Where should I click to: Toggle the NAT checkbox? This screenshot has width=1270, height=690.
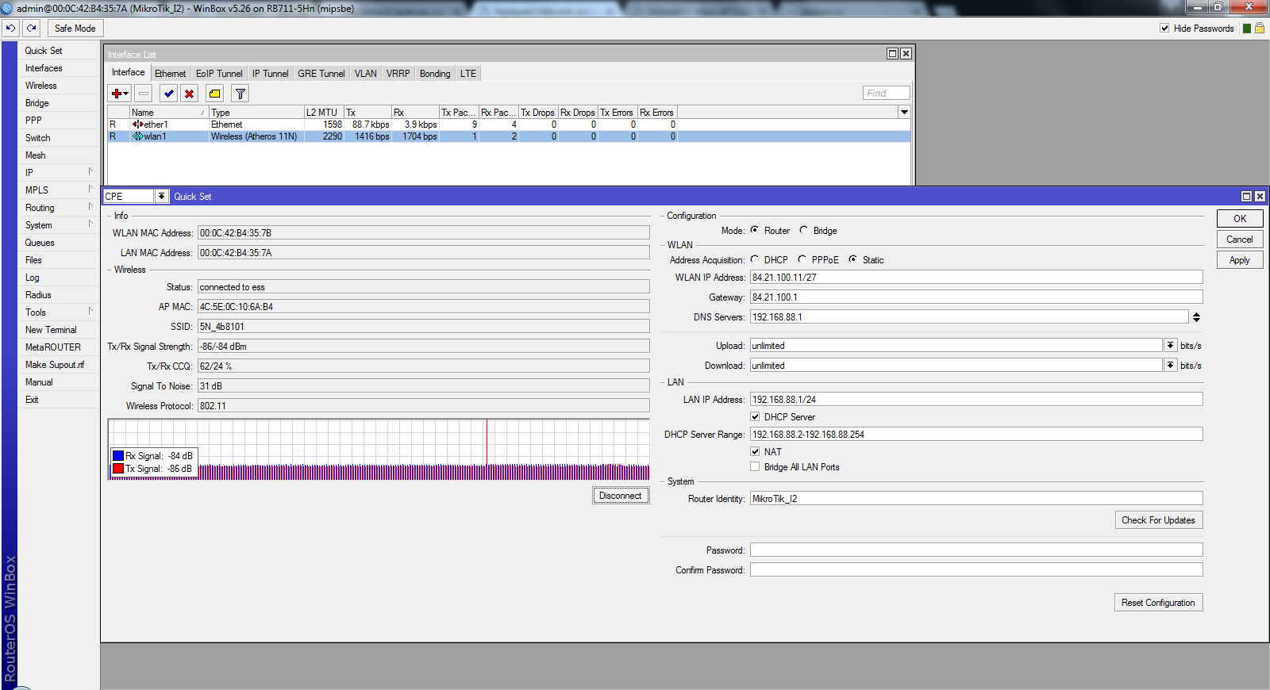[755, 451]
